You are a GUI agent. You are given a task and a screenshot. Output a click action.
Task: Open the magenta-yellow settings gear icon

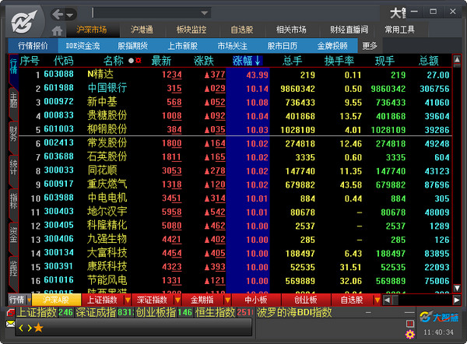point(410,335)
